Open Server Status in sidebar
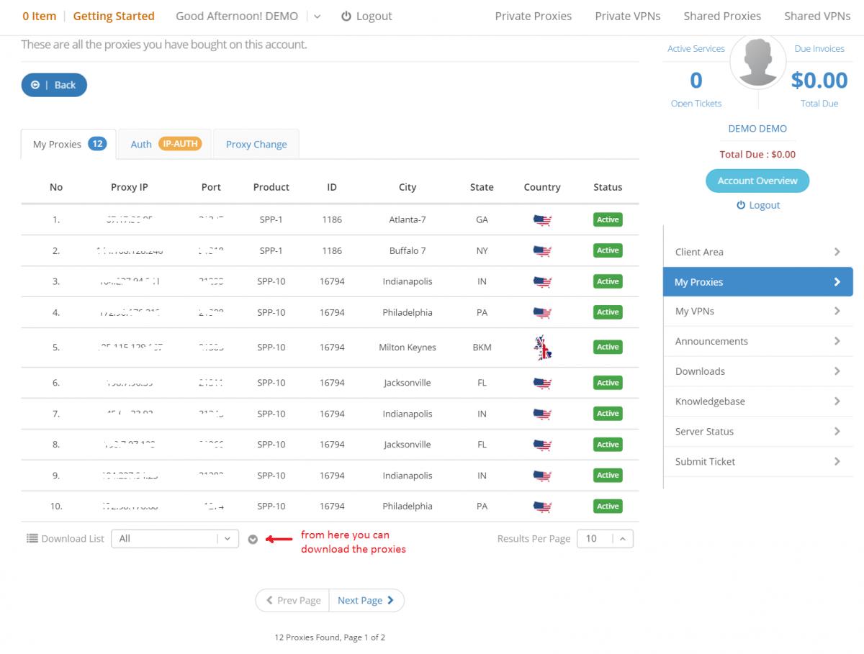Screen dimensions: 864x654 (x=758, y=432)
